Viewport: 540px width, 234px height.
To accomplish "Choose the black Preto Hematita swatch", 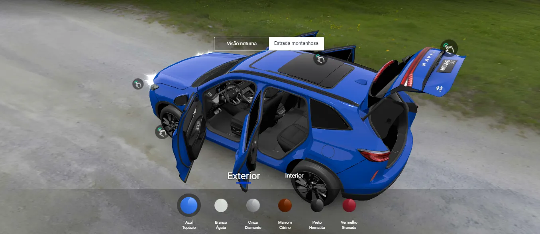I will point(317,205).
